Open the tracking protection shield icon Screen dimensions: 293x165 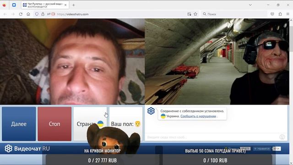tap(37, 14)
